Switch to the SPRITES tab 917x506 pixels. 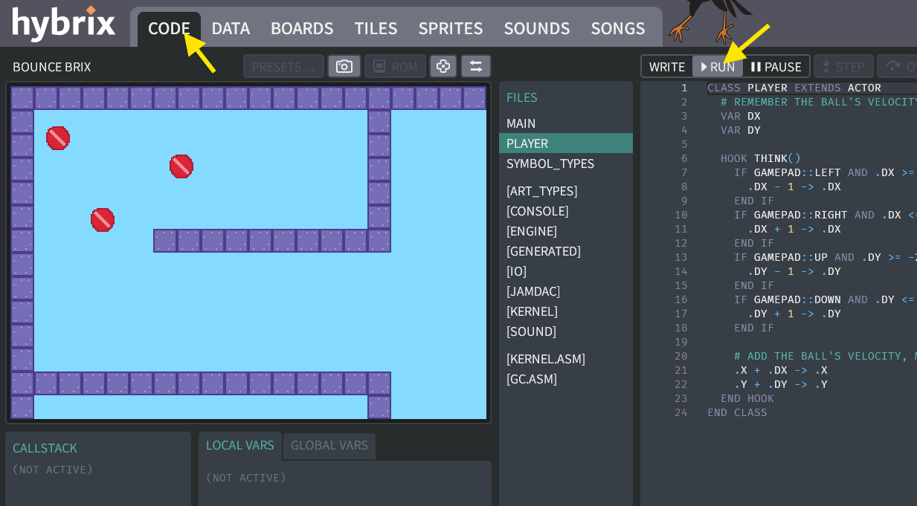coord(451,28)
